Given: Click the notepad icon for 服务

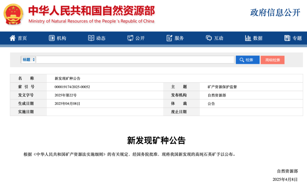Looking at the screenshot, I should tap(169, 38).
